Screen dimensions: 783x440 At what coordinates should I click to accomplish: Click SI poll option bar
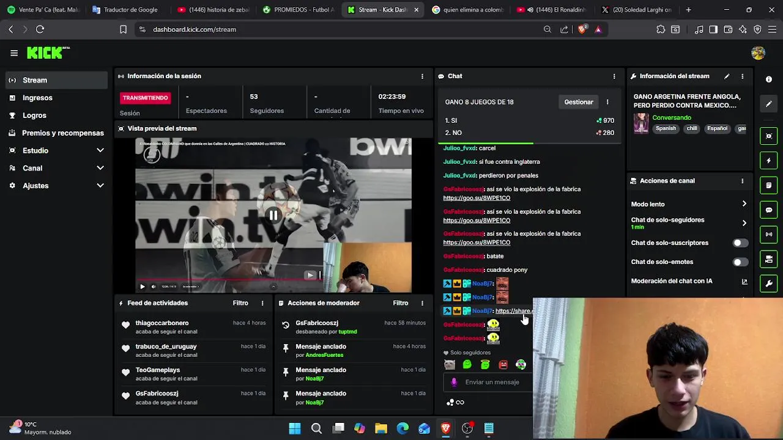(x=530, y=120)
